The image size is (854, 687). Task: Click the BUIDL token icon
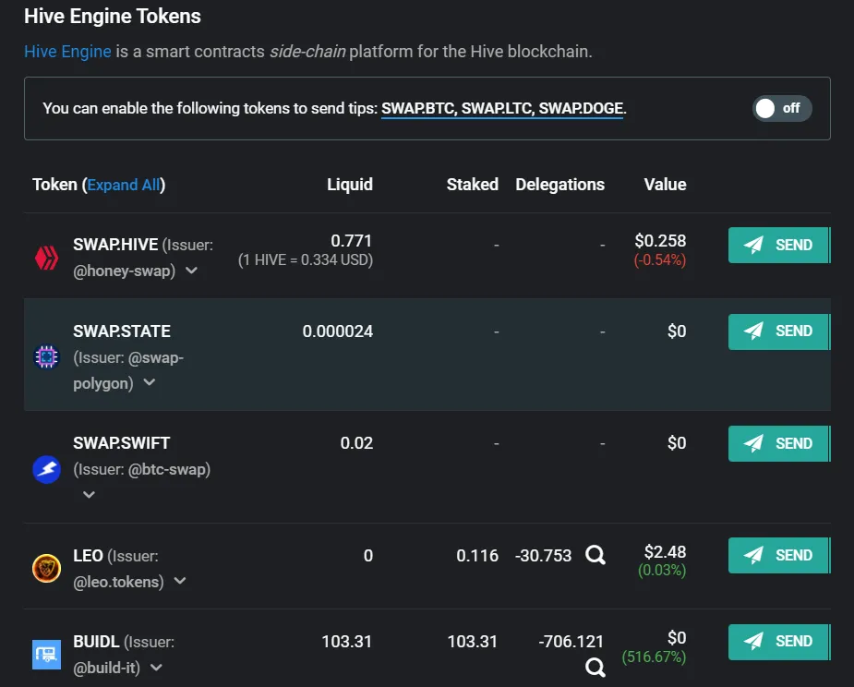click(x=46, y=655)
